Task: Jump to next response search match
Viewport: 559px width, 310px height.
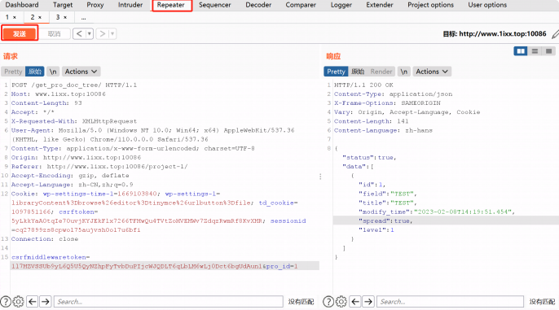Action: click(x=368, y=302)
